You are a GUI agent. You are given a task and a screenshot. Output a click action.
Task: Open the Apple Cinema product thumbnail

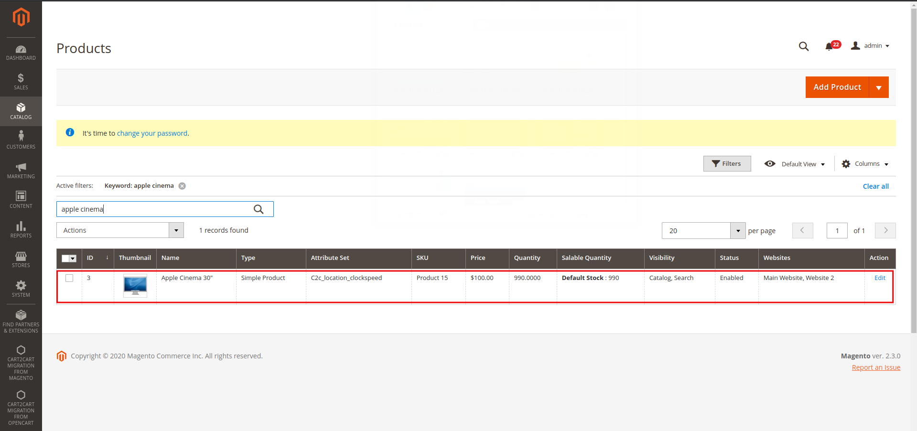click(135, 286)
